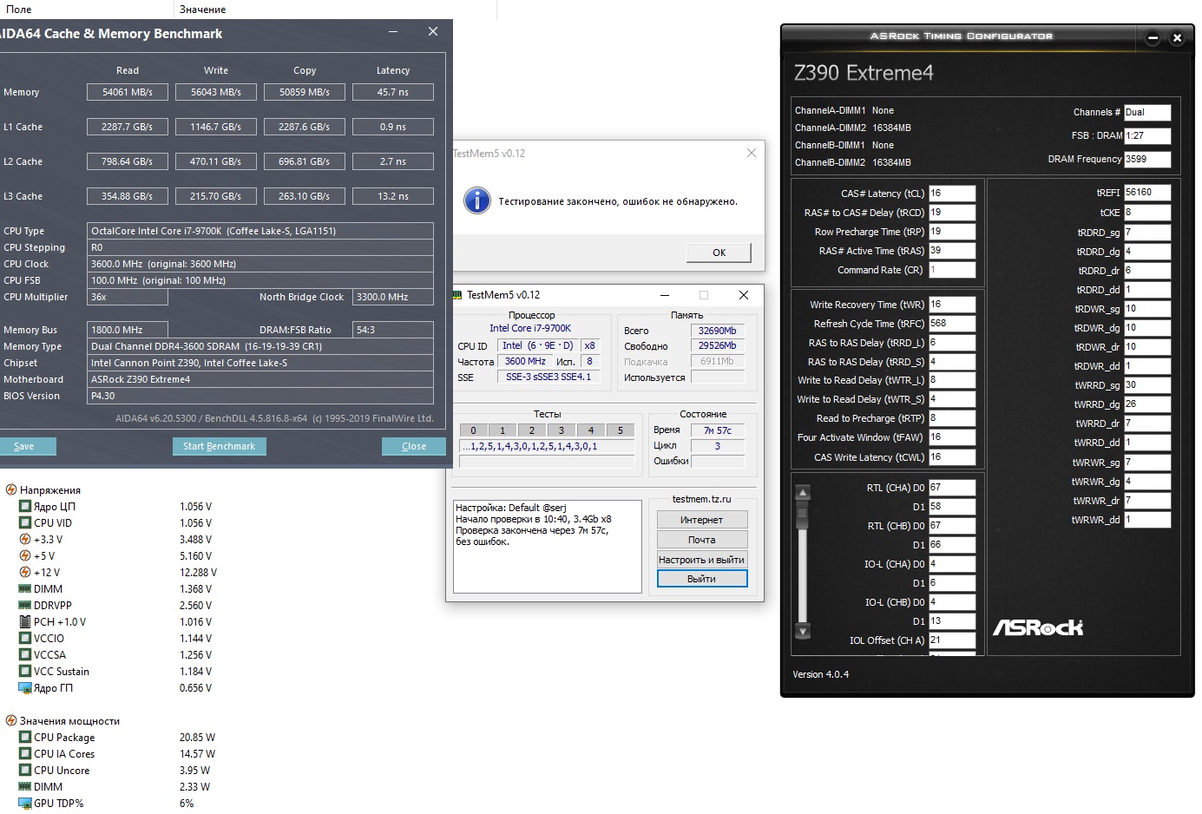Close the TestMem5 completion message dialog
The height and width of the screenshot is (814, 1202).
[x=752, y=153]
